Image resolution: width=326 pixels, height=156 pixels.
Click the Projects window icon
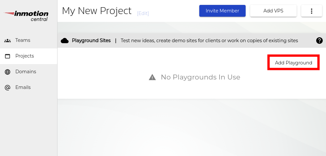click(x=8, y=56)
